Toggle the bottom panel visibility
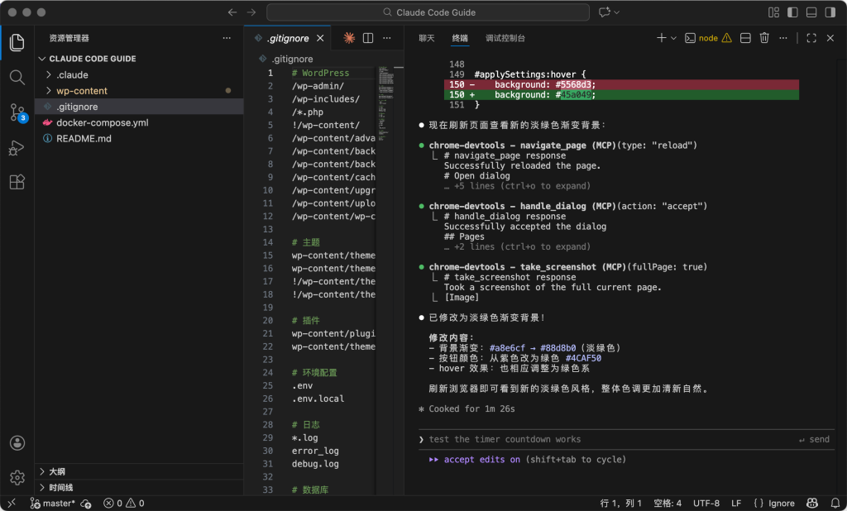The width and height of the screenshot is (847, 511). 811,12
